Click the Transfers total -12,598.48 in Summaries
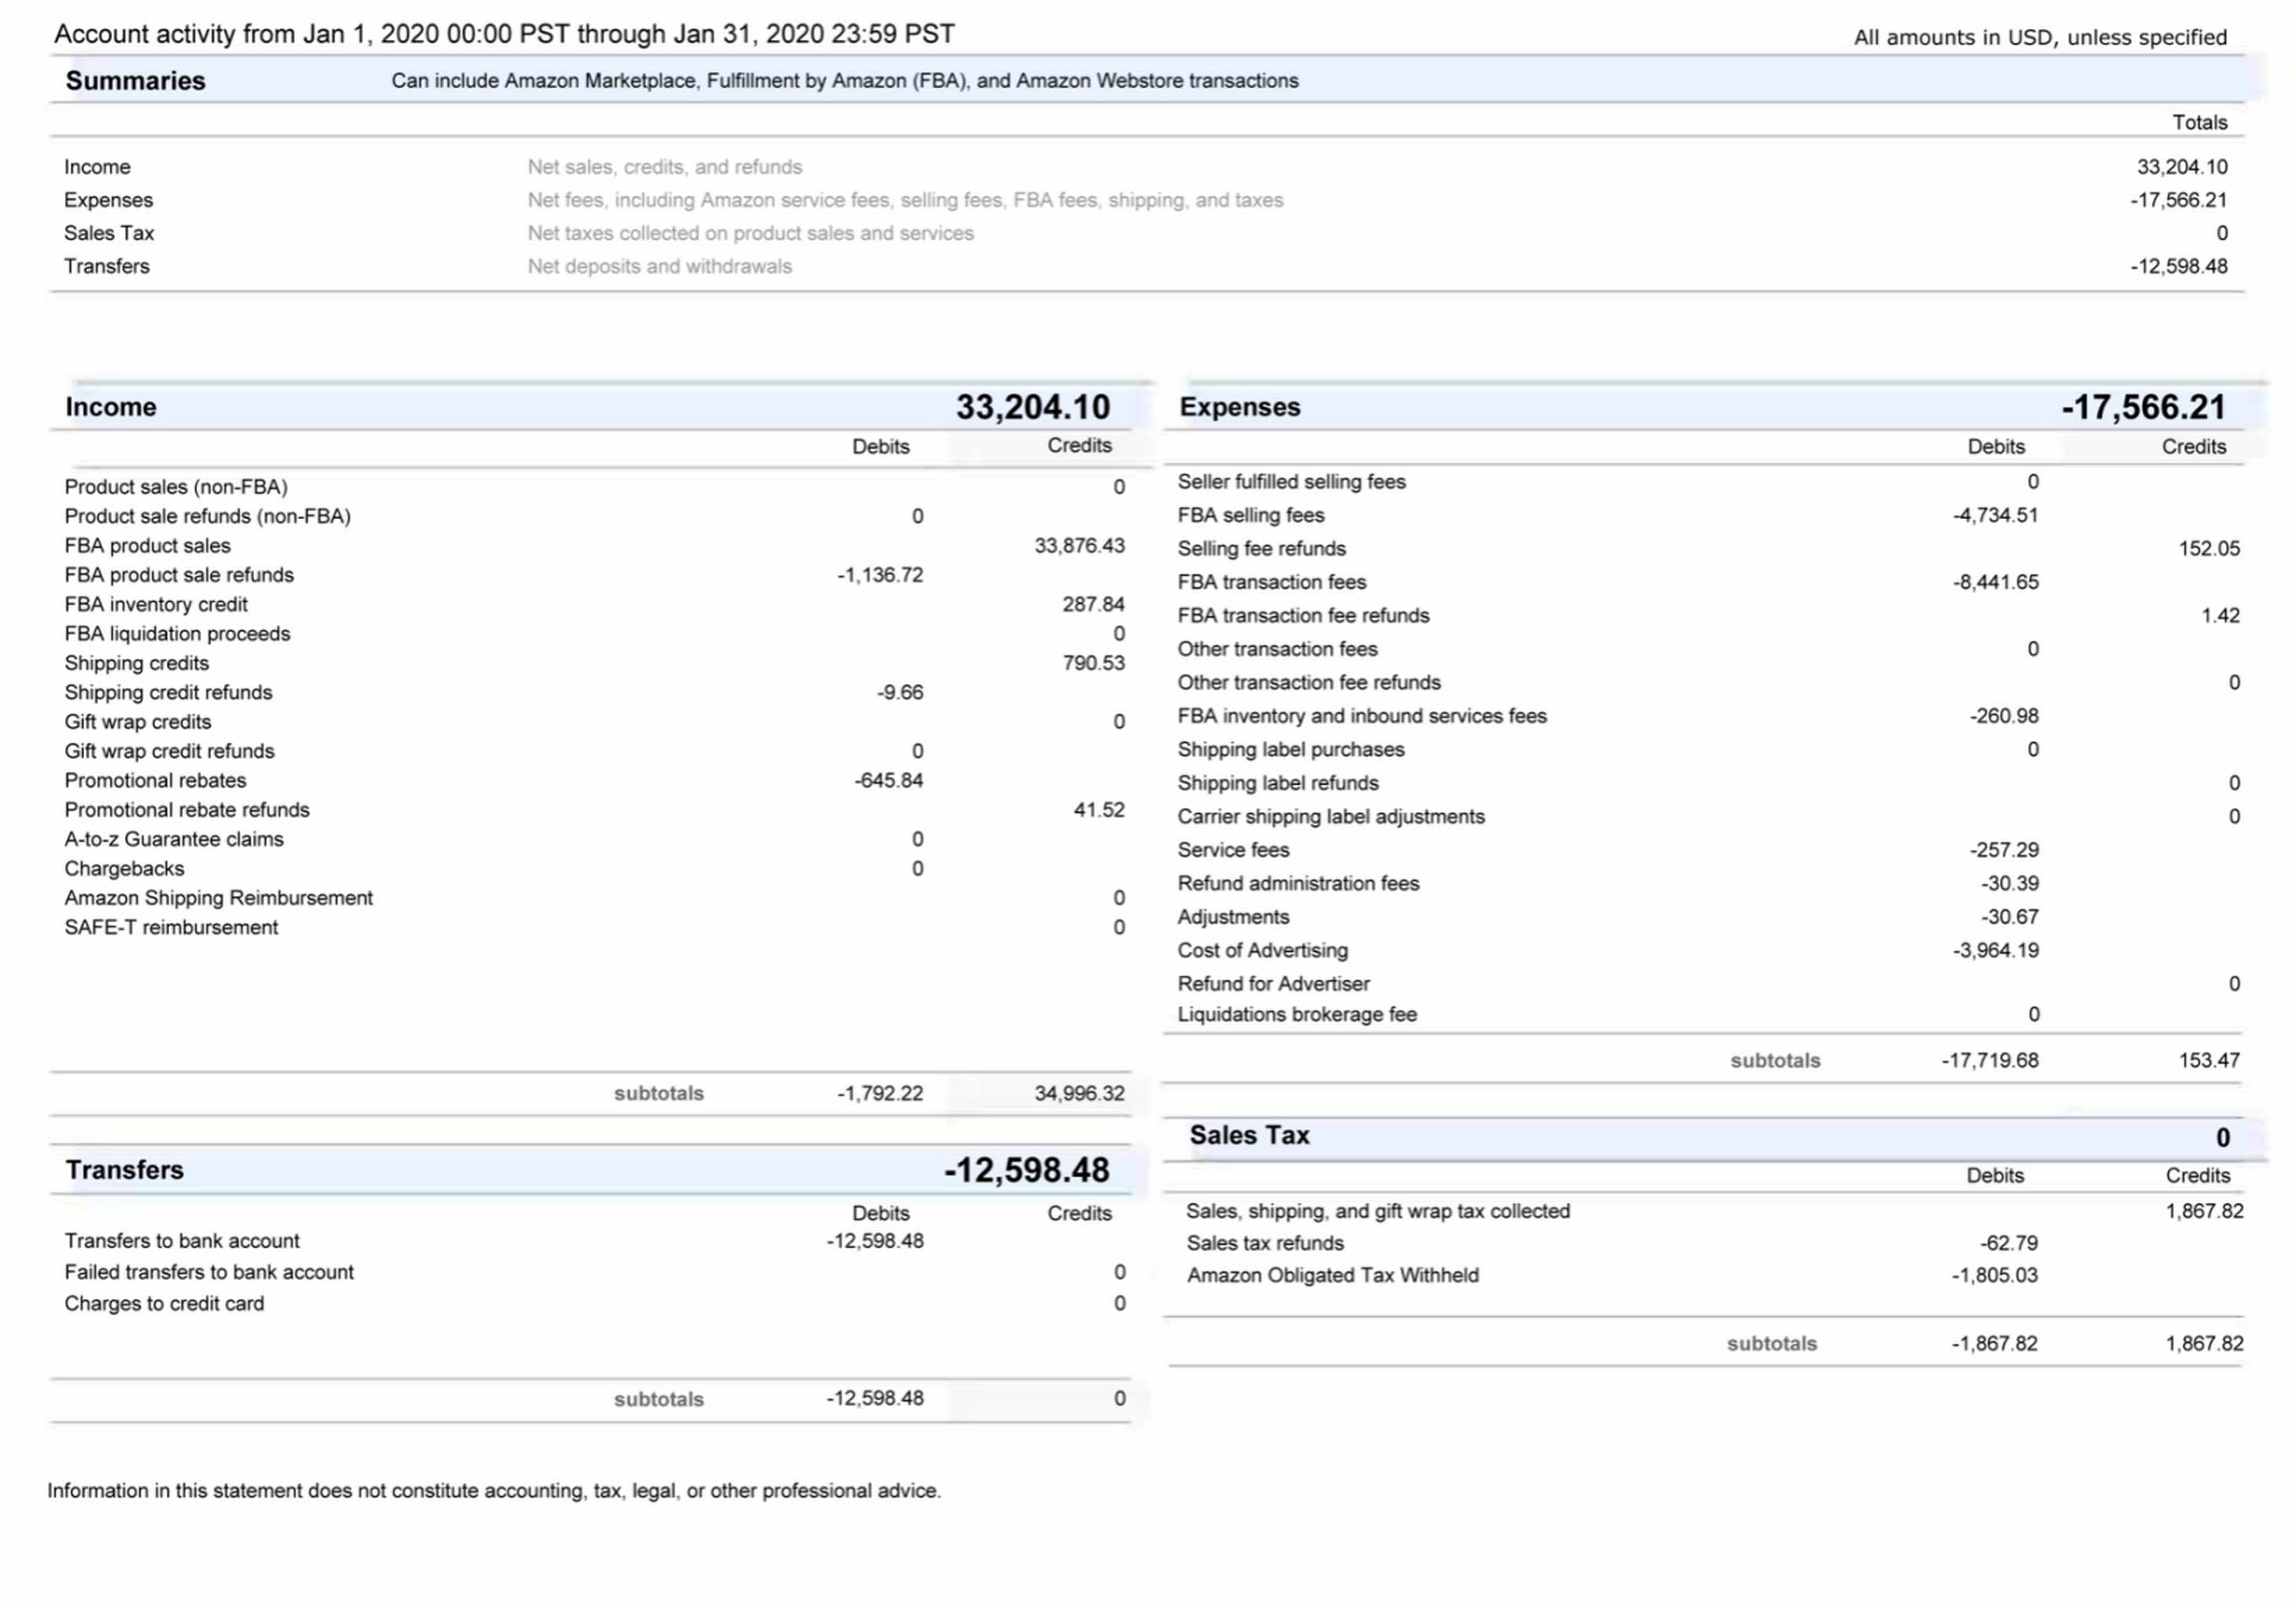 pos(2178,266)
